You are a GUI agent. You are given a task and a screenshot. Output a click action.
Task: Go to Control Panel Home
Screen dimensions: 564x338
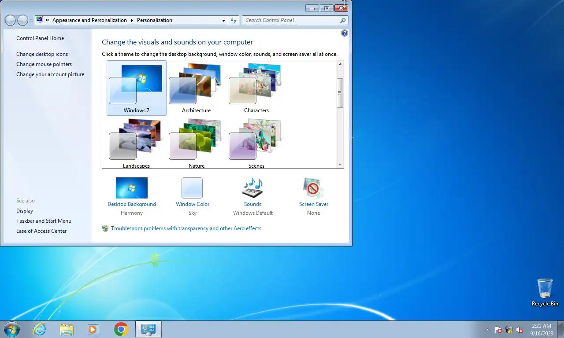[40, 38]
